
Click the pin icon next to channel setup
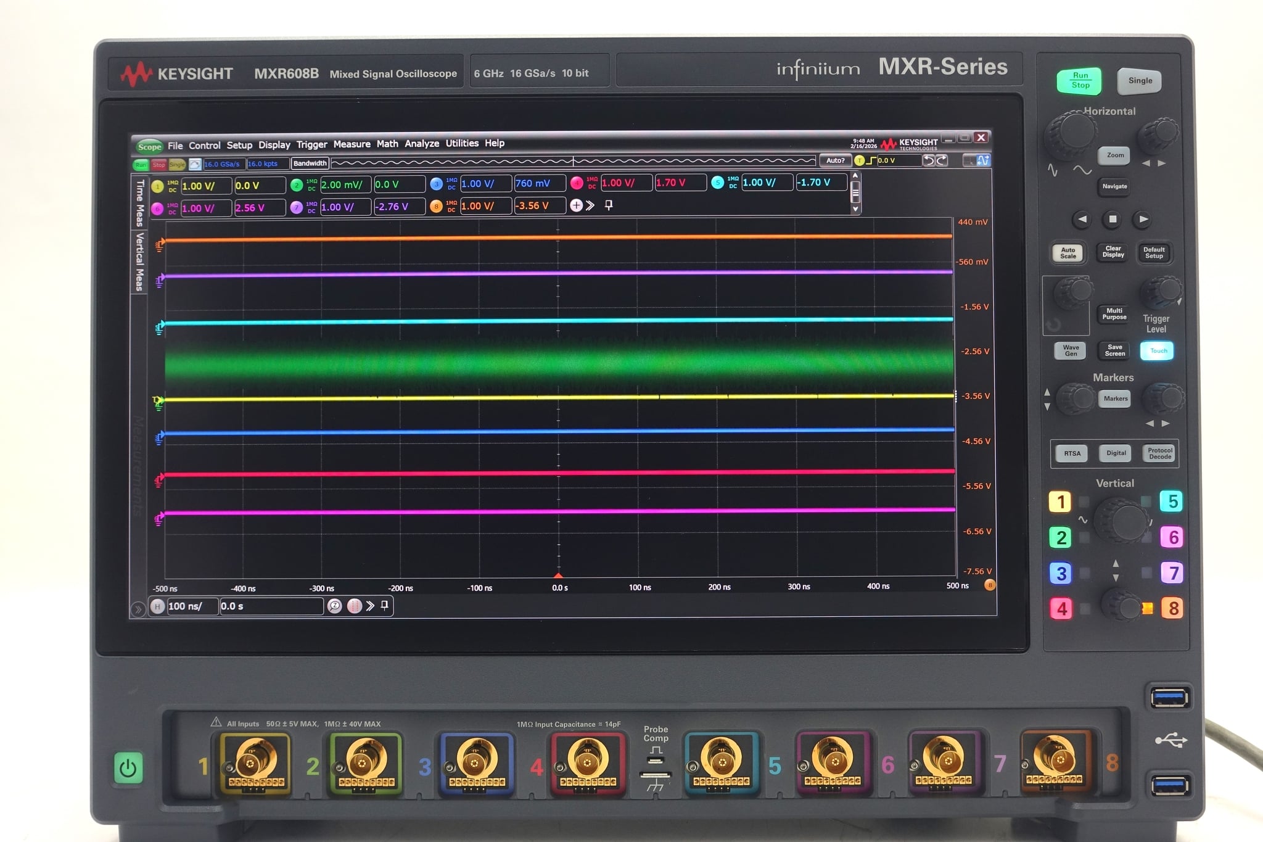tap(607, 205)
